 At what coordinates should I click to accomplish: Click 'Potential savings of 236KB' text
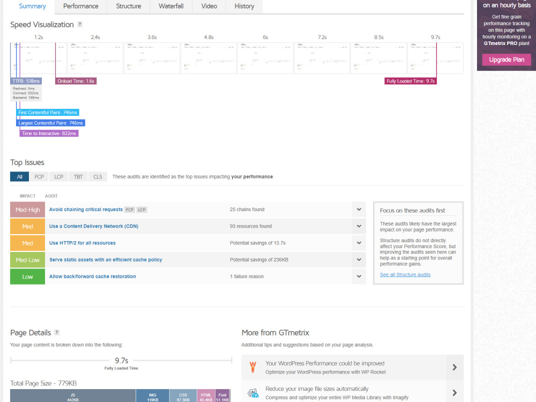(x=259, y=259)
